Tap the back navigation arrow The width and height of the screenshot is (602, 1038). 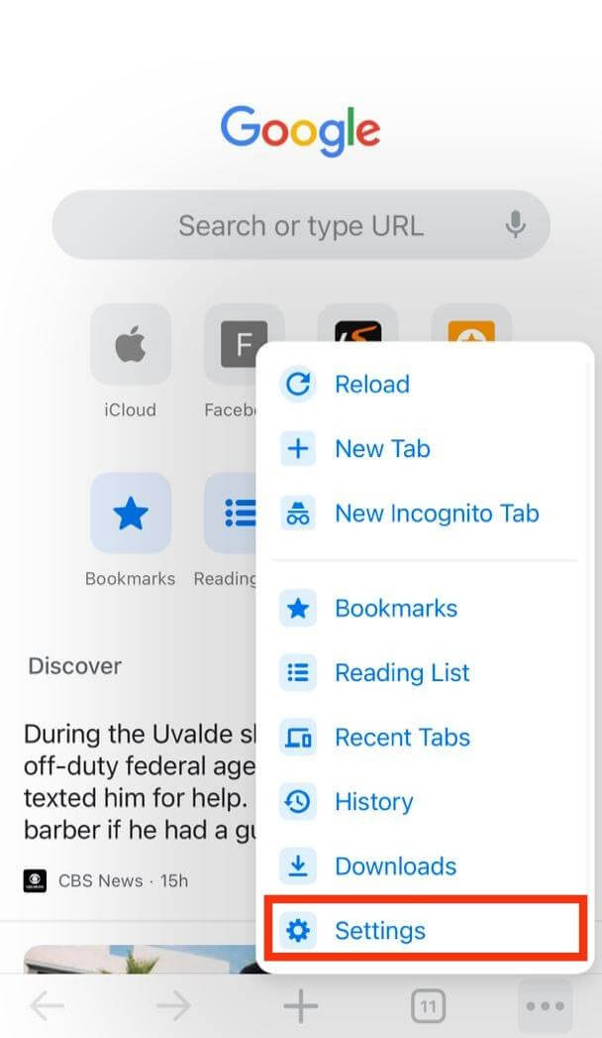[x=48, y=1005]
